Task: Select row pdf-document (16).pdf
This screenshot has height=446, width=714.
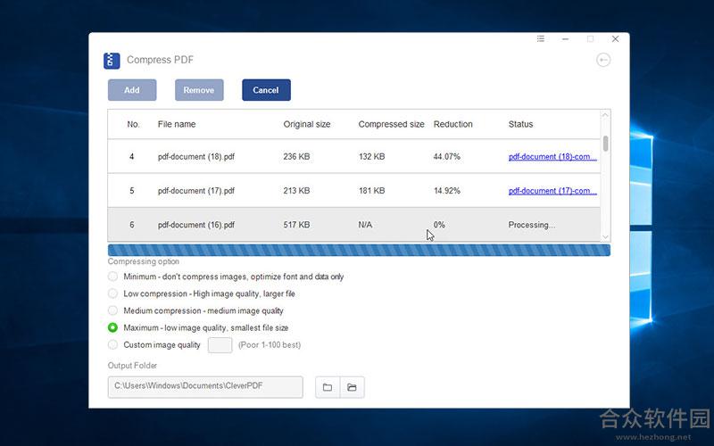Action: point(354,225)
